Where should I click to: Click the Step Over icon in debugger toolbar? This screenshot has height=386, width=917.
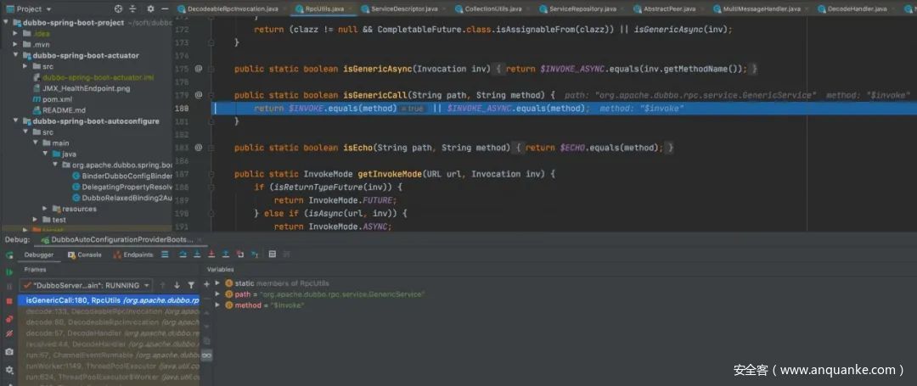(x=183, y=254)
